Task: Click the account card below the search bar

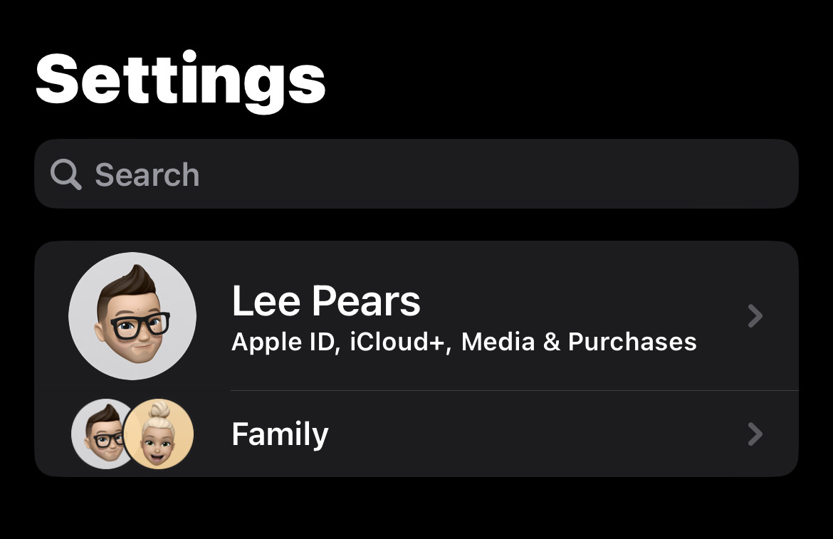Action: coord(416,358)
